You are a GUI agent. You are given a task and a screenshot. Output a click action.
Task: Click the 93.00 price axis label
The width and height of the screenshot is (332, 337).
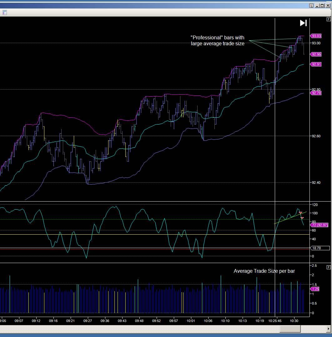(316, 43)
